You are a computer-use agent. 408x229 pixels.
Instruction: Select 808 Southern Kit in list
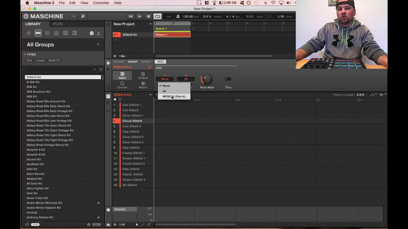[x=63, y=92]
